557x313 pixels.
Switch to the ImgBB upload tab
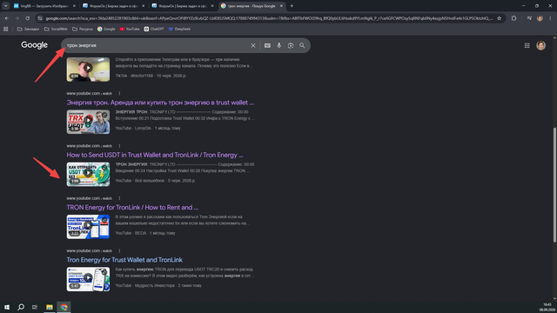click(x=44, y=6)
